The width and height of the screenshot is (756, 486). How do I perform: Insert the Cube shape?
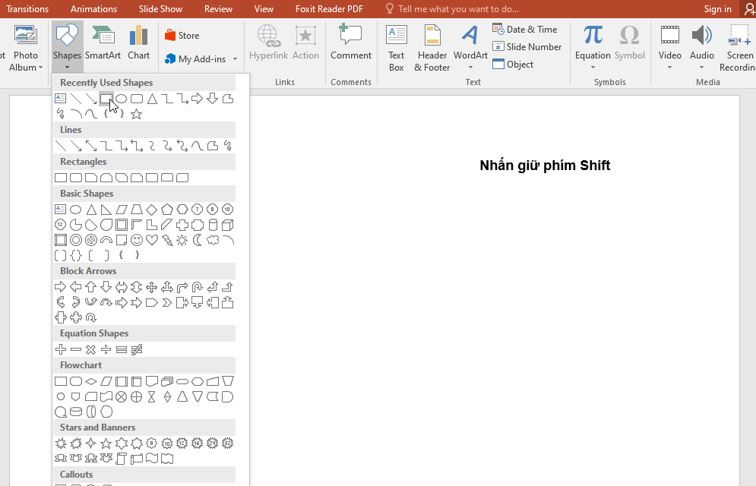228,225
